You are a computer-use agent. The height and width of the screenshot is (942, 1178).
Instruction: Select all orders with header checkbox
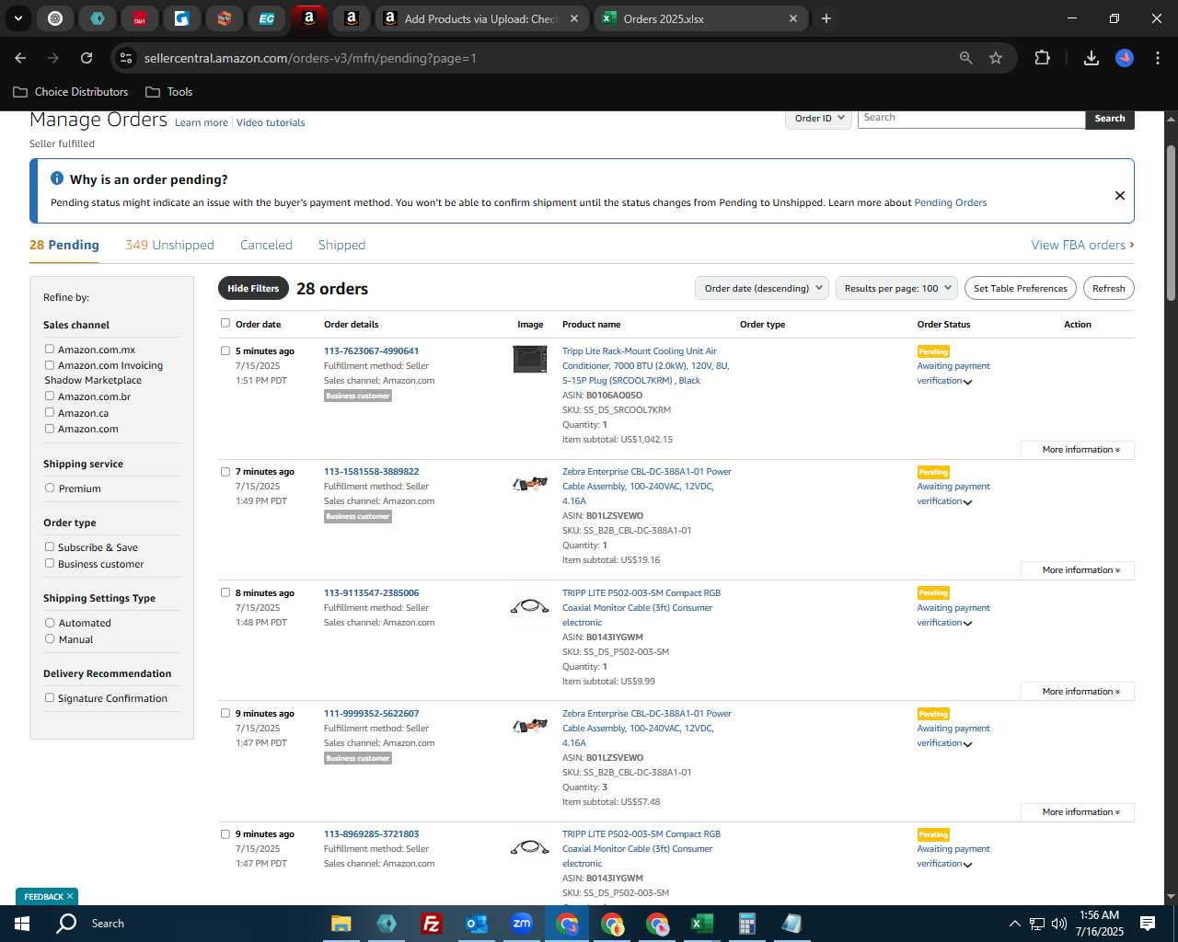[225, 323]
